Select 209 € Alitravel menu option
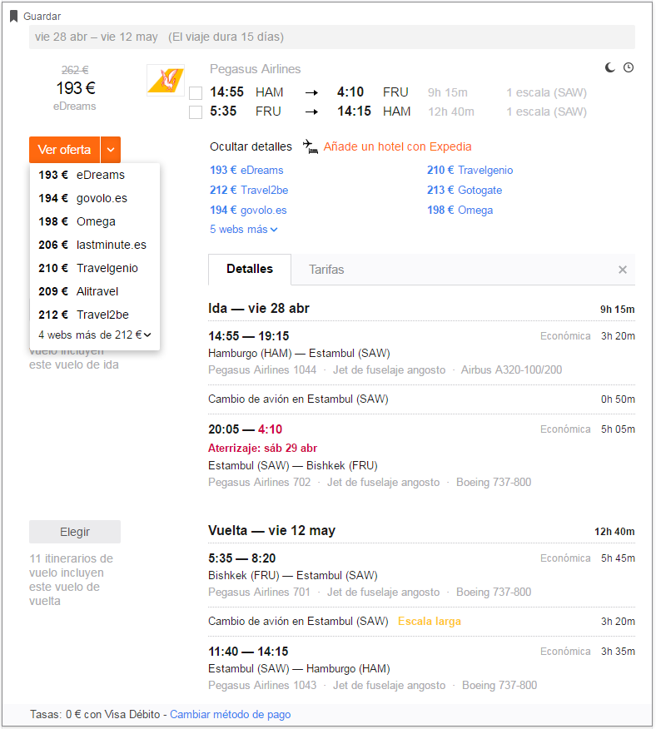 pos(78,291)
